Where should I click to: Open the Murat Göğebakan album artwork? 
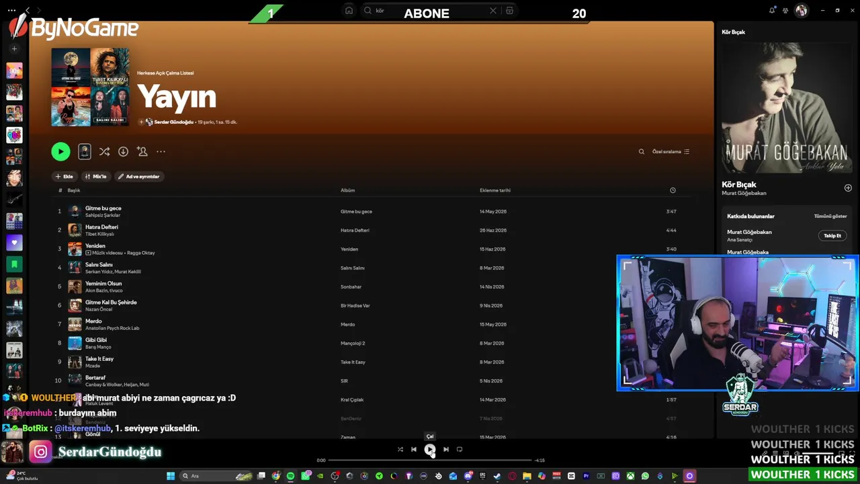coord(786,108)
